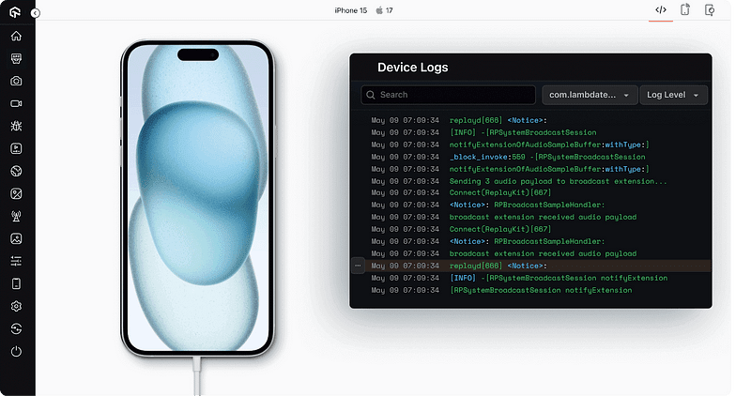This screenshot has width=751, height=396.
Task: Click the rotate device icon in top bar
Action: click(685, 9)
